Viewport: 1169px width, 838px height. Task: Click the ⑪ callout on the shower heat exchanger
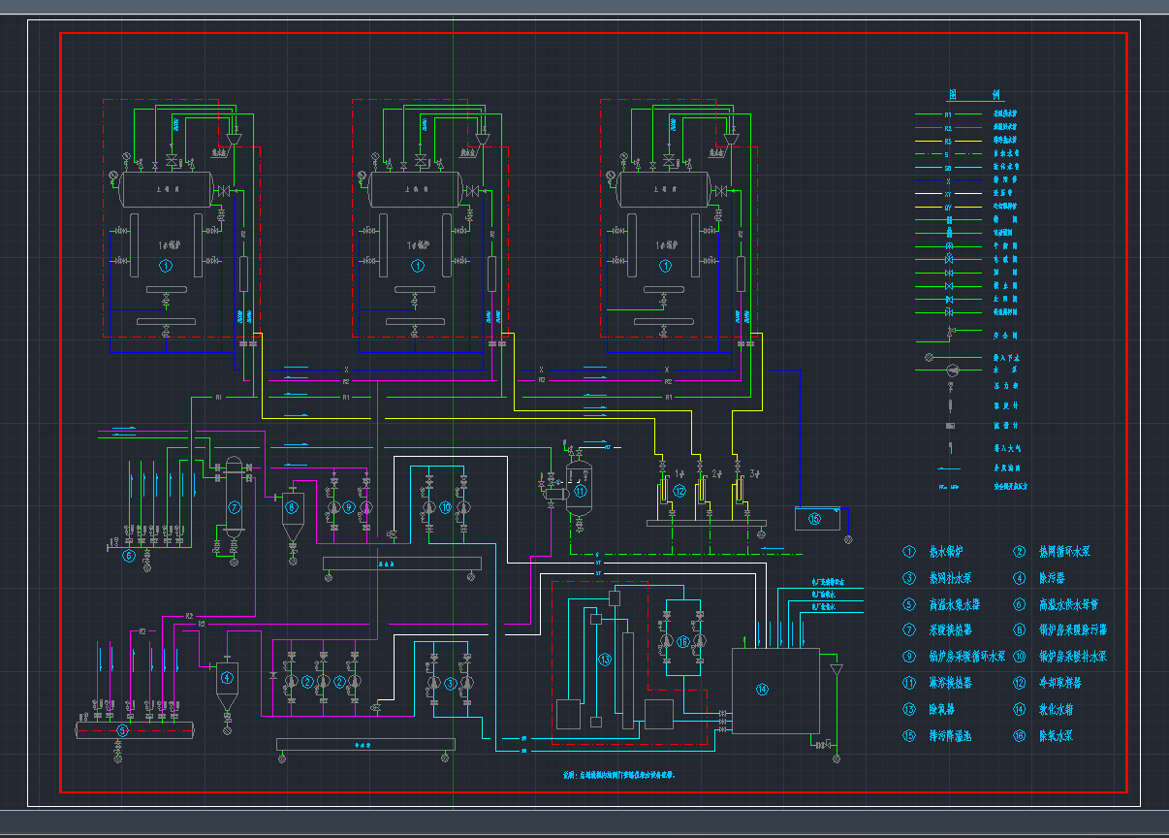[x=579, y=493]
